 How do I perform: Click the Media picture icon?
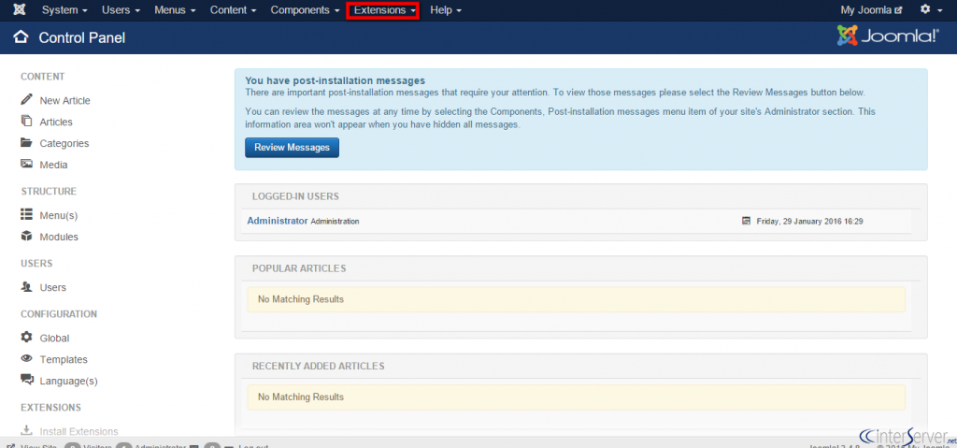tap(26, 164)
